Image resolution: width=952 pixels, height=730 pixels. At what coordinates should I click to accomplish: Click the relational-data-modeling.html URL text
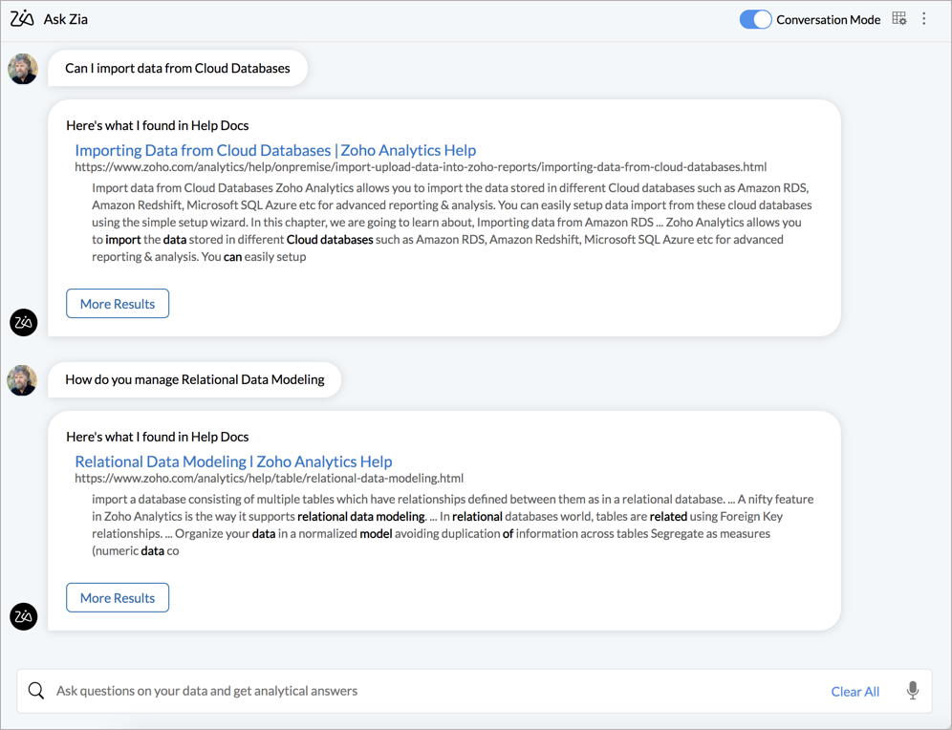pos(269,478)
